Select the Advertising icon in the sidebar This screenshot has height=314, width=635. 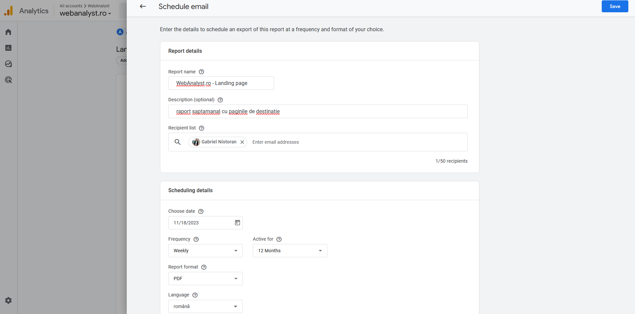tap(8, 79)
